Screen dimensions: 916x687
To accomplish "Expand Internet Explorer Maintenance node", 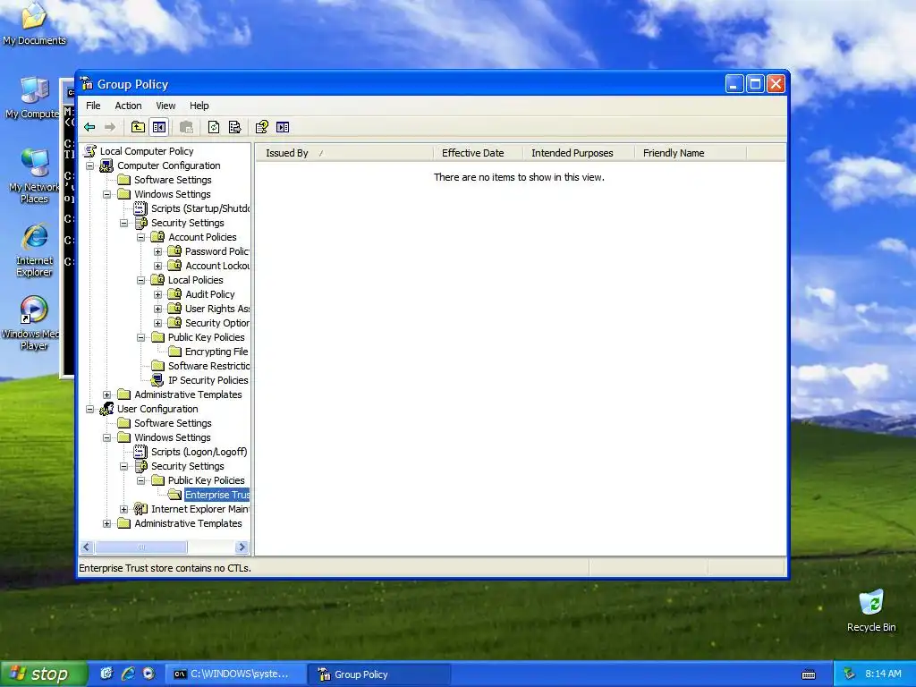I will point(123,509).
